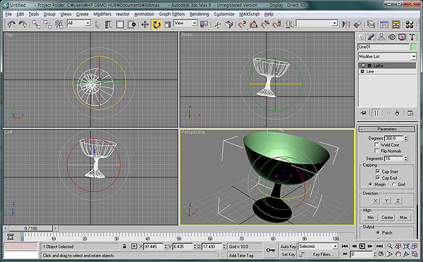
Task: Activate the Select and Rotate tool
Action: (157, 25)
